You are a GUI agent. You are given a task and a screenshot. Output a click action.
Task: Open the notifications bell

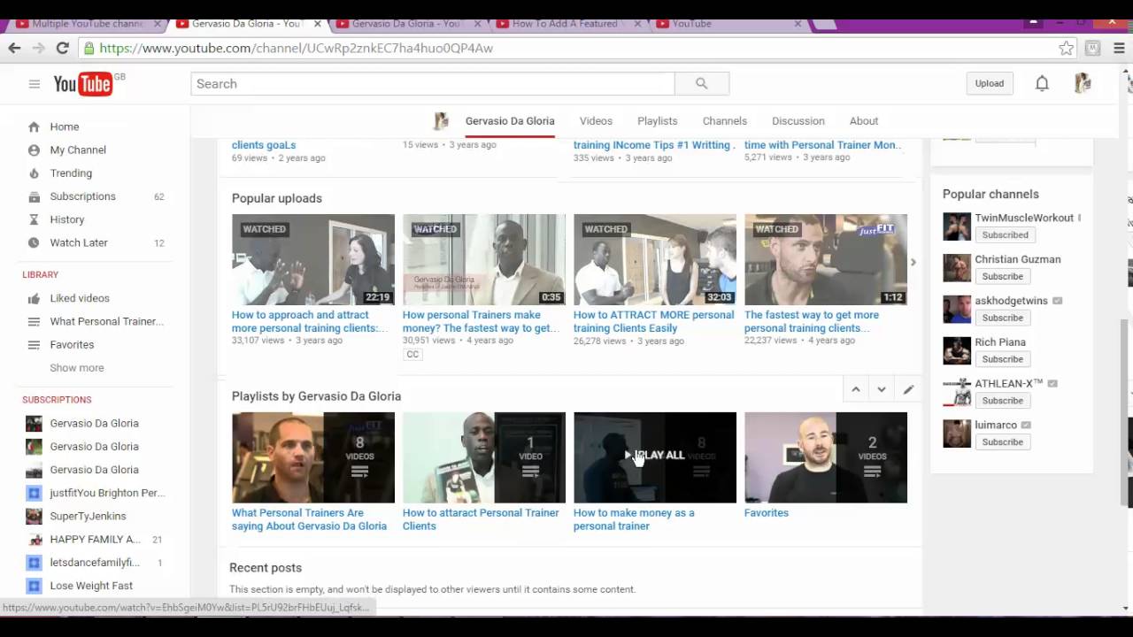[x=1042, y=83]
